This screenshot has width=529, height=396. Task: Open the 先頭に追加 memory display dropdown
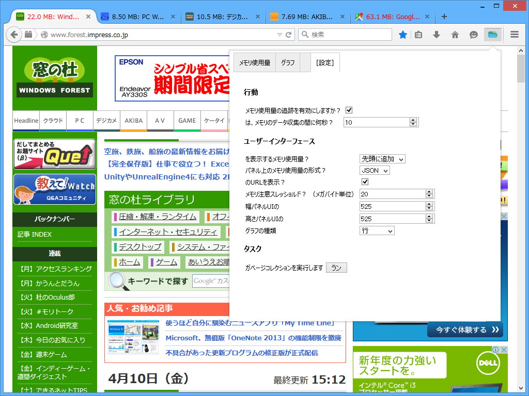tap(382, 159)
